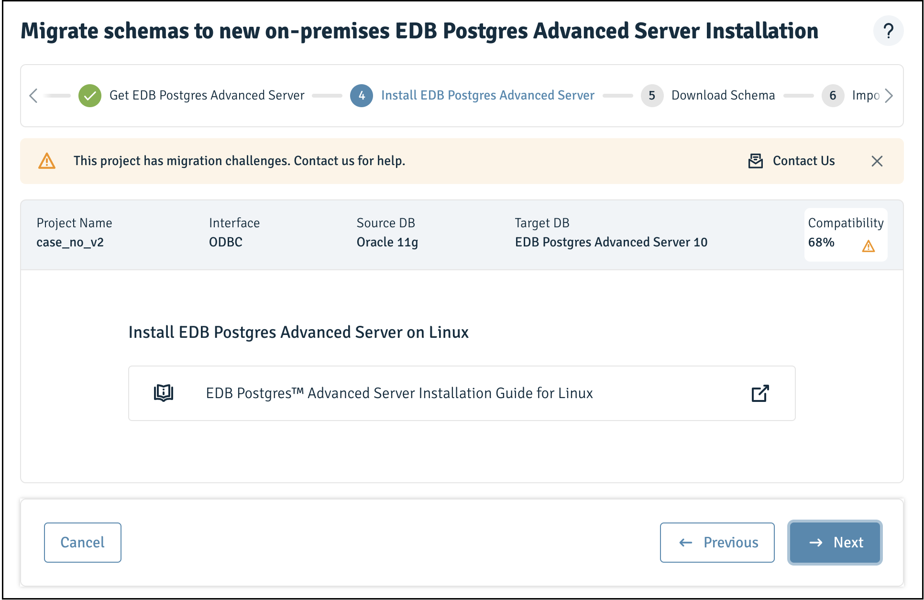Show earlier steps with left chevron

click(33, 96)
